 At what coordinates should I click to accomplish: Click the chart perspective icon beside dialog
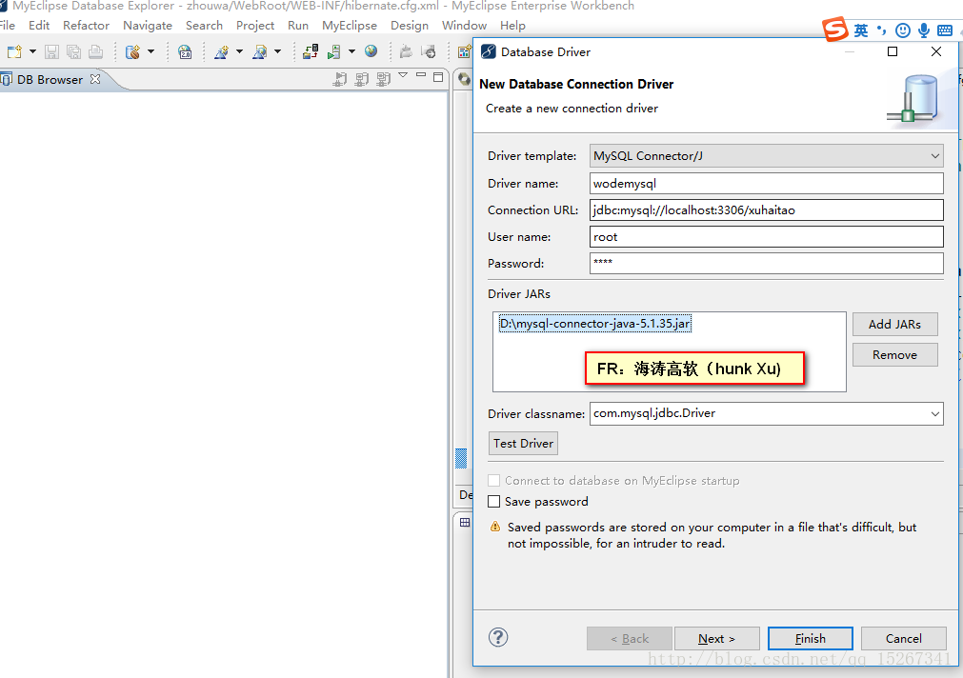point(465,52)
